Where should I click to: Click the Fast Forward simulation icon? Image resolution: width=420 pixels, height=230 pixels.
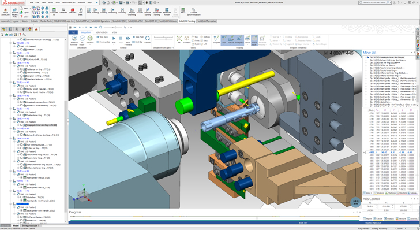(x=127, y=40)
